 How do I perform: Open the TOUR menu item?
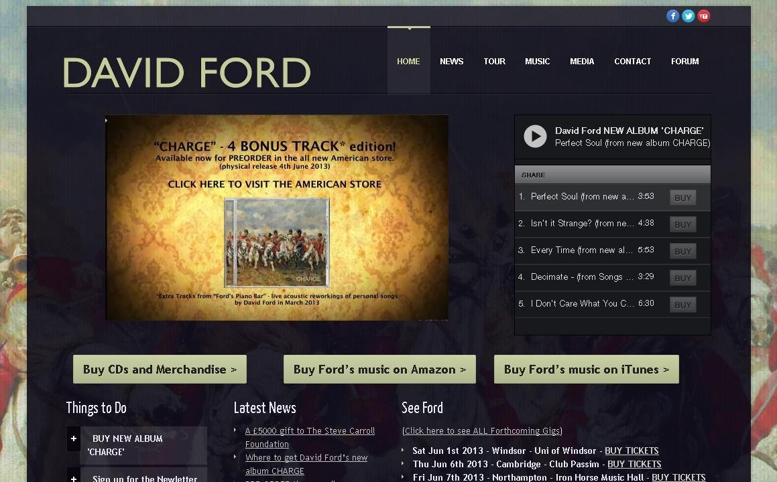(x=495, y=62)
